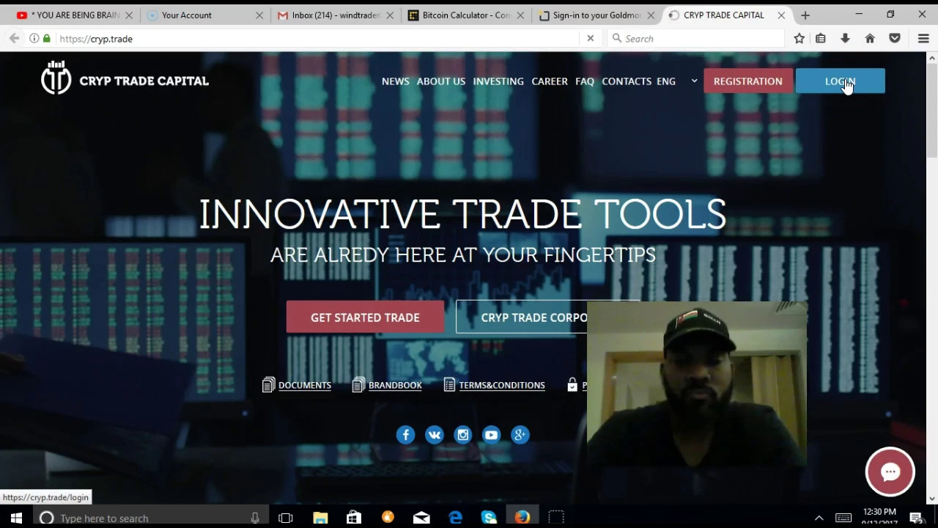Open the Facebook social icon
This screenshot has height=528, width=938.
click(405, 435)
